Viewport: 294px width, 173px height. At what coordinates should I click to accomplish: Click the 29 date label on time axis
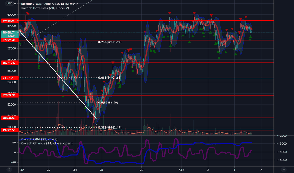142,170
